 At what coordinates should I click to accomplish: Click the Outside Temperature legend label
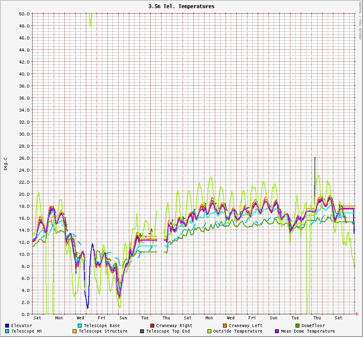tap(238, 331)
